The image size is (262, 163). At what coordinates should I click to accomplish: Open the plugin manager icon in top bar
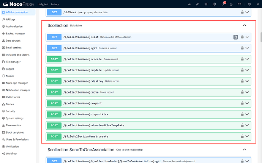click(197, 4)
